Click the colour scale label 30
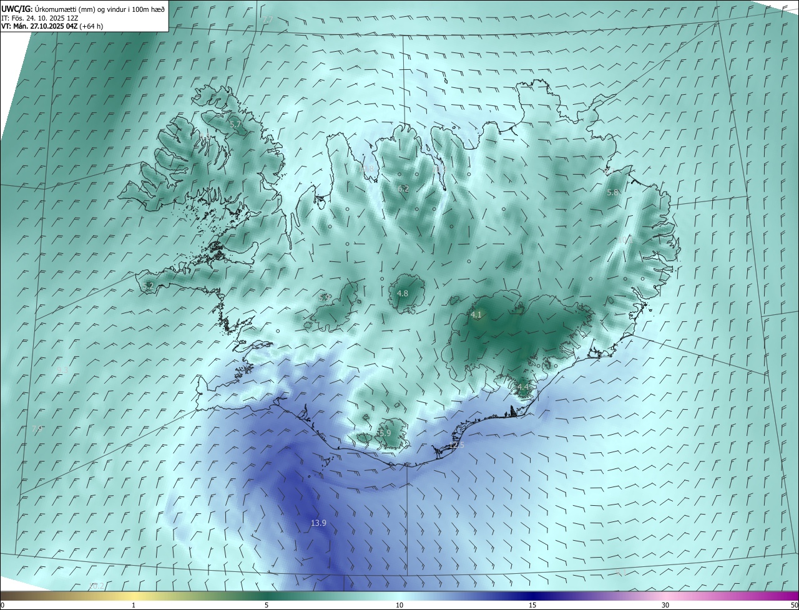Image resolution: width=799 pixels, height=610 pixels. [665, 605]
